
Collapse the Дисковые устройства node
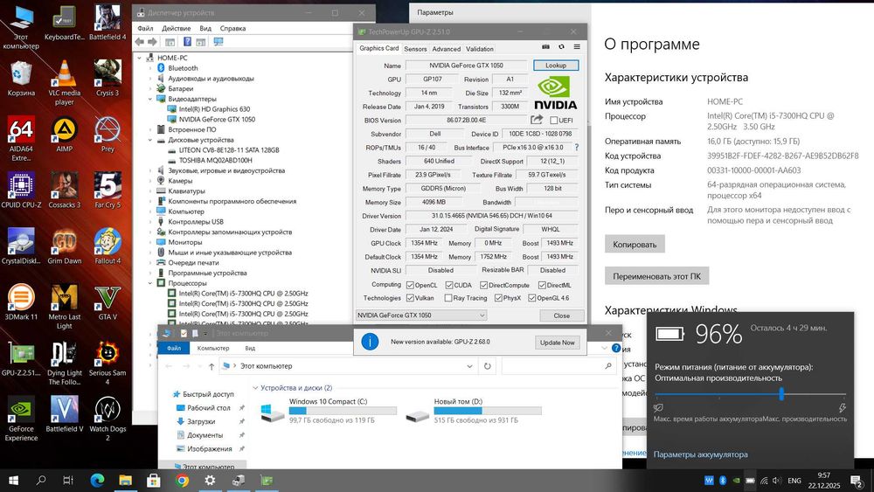150,140
